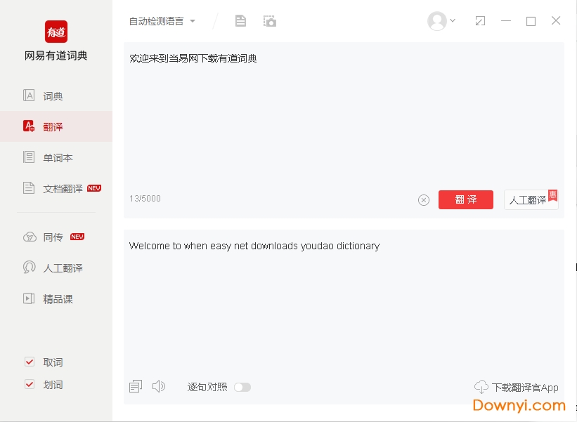This screenshot has width=577, height=422.
Task: Clear the input text with the X icon
Action: coord(423,199)
